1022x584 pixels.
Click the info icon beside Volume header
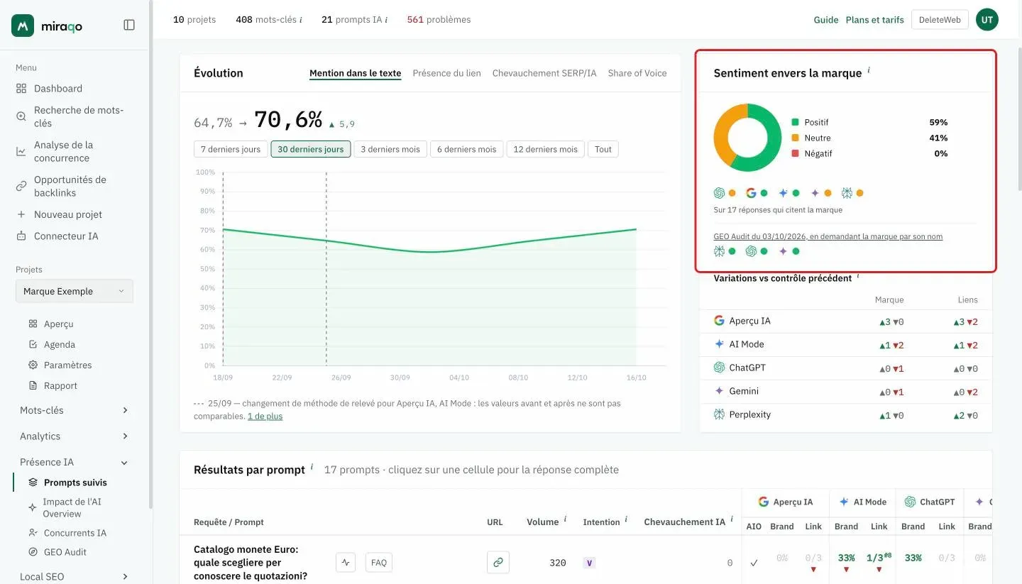coord(566,519)
